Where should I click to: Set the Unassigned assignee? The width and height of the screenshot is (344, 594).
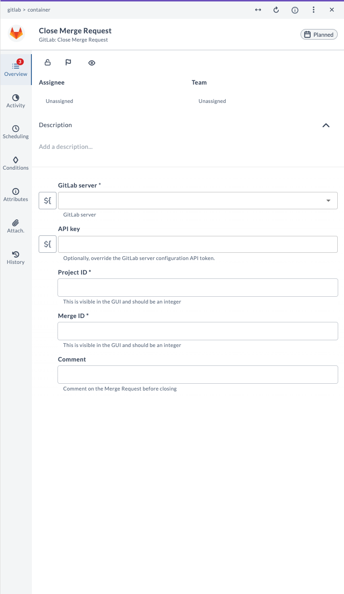pyautogui.click(x=59, y=101)
